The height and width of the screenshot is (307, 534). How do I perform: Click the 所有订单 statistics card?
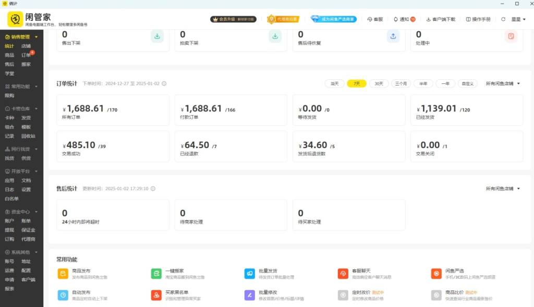pyautogui.click(x=113, y=110)
